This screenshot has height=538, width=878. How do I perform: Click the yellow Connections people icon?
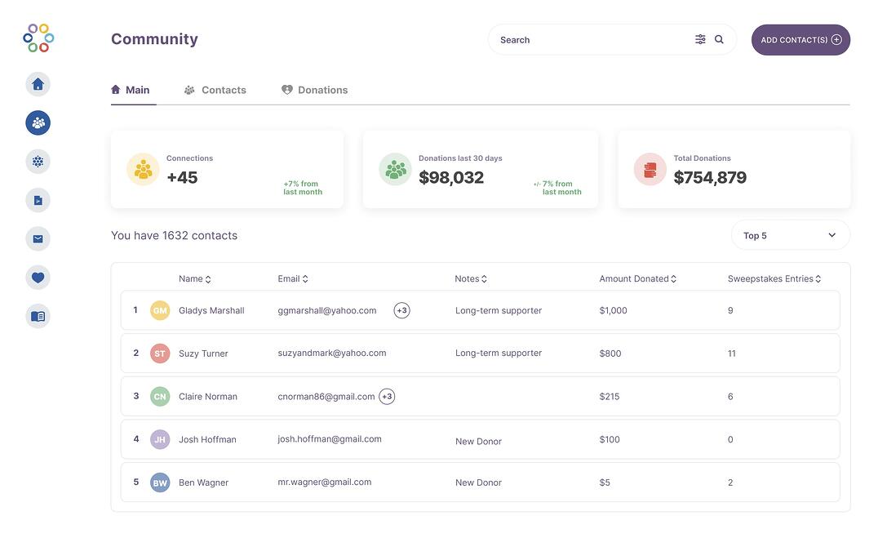pos(143,169)
